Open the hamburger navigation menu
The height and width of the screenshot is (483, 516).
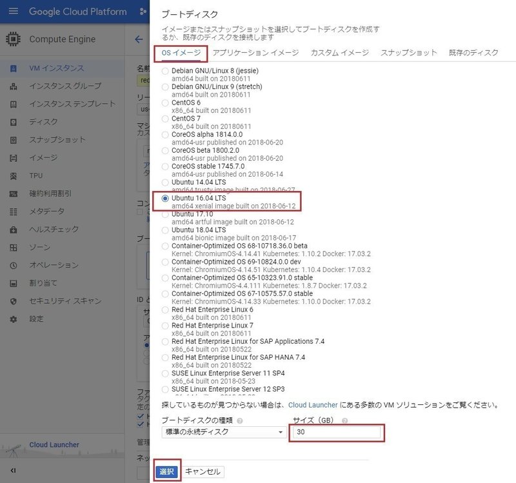coord(13,11)
